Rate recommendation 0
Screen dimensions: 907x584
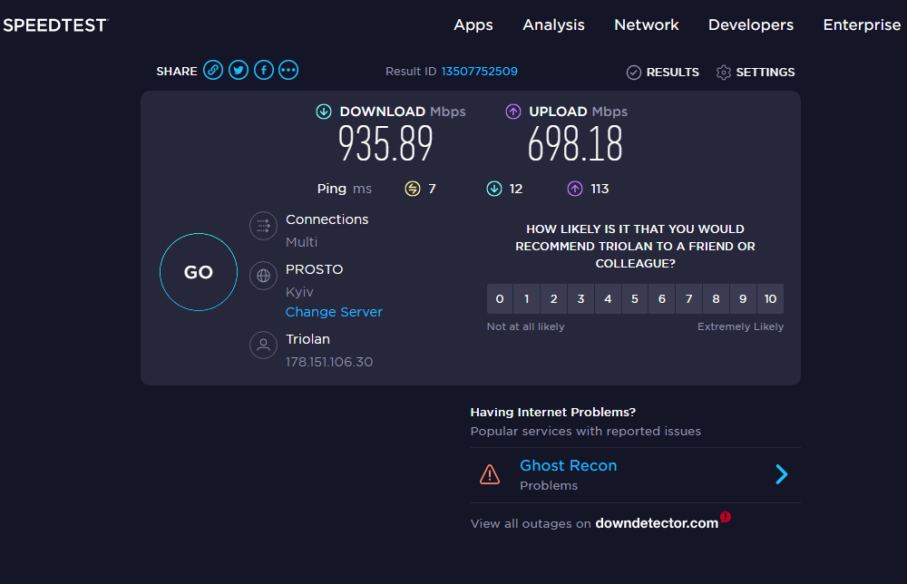tap(500, 299)
